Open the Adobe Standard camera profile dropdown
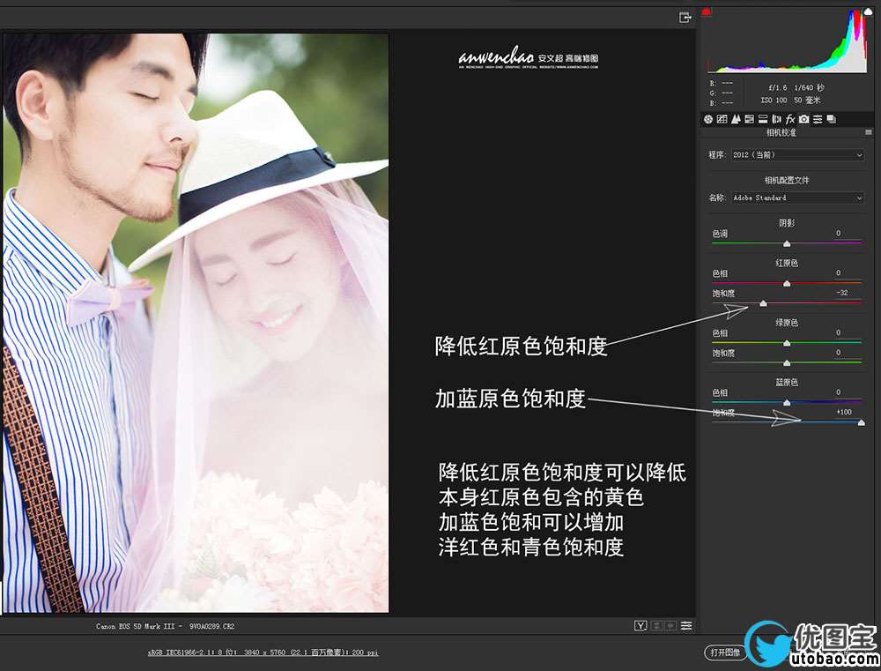 pos(797,198)
